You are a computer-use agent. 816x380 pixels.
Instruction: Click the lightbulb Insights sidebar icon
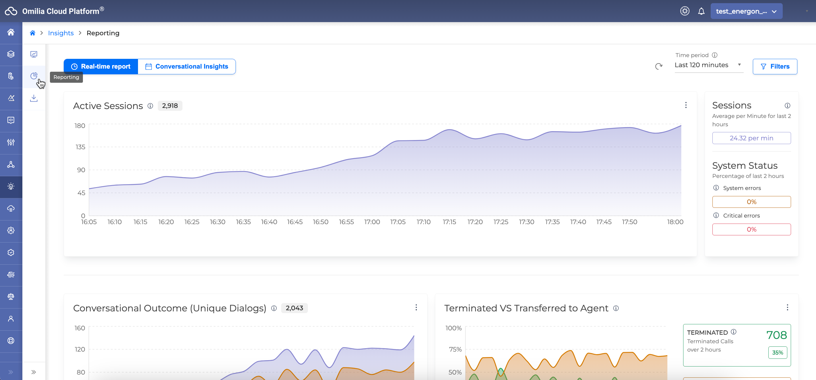[11, 186]
